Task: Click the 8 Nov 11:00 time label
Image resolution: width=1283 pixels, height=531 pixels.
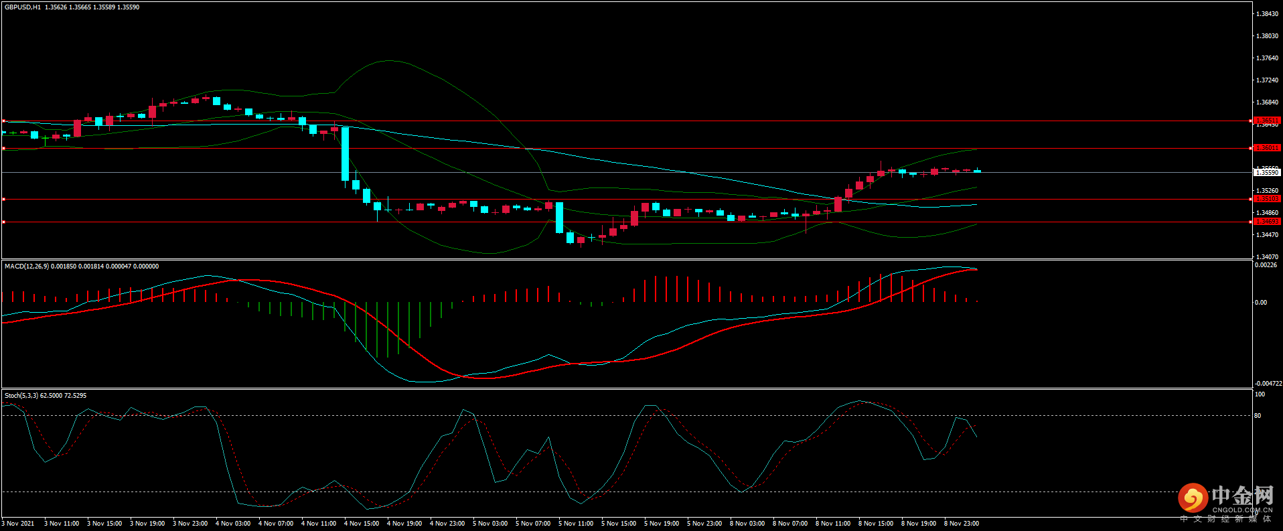Action: pyautogui.click(x=833, y=524)
